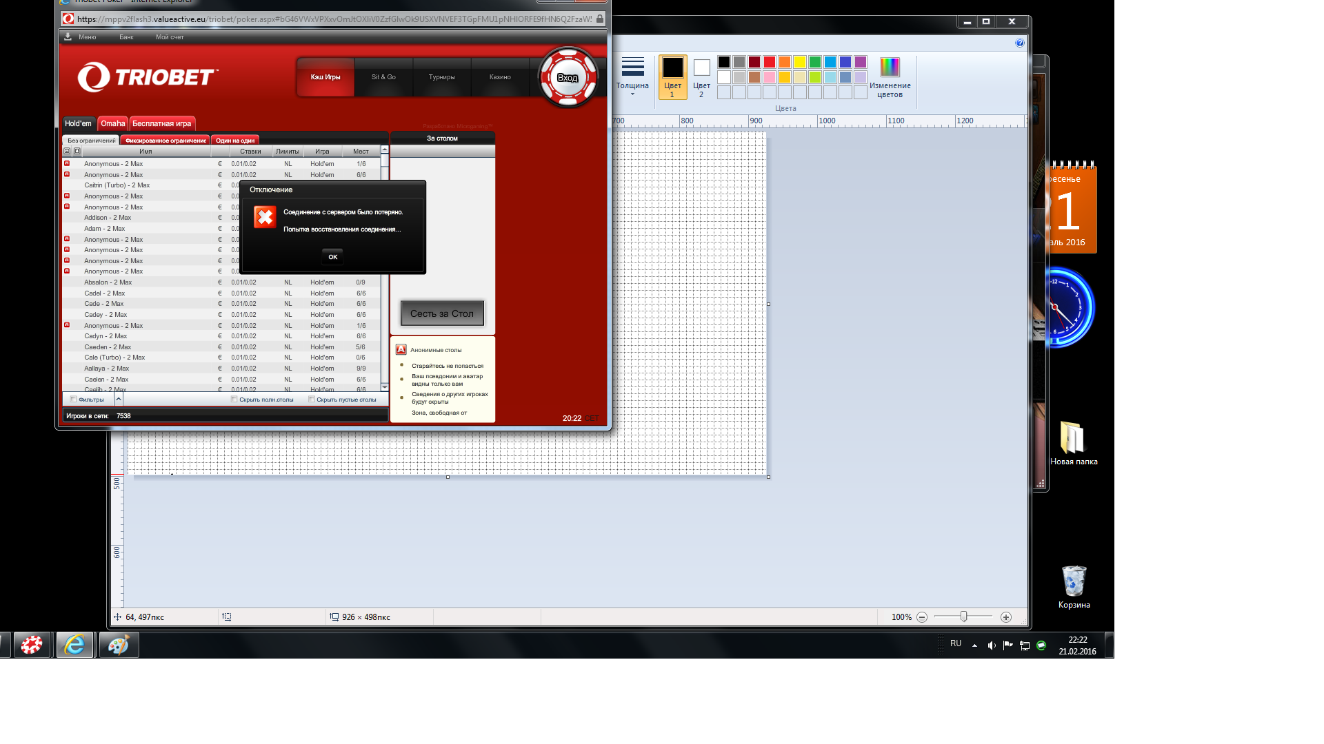This screenshot has height=744, width=1324.
Task: Click the volume speaker icon in the system tray
Action: coord(992,645)
